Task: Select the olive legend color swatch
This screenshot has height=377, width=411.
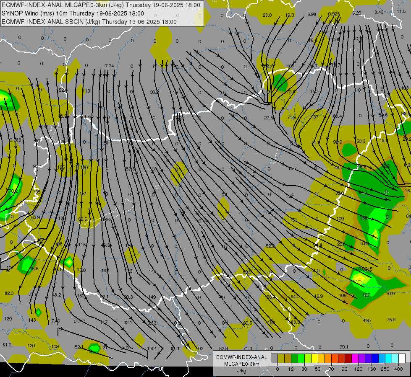Action: click(281, 359)
